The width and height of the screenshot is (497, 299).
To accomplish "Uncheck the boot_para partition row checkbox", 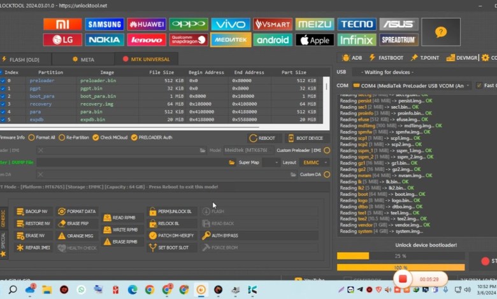I will coord(3,96).
